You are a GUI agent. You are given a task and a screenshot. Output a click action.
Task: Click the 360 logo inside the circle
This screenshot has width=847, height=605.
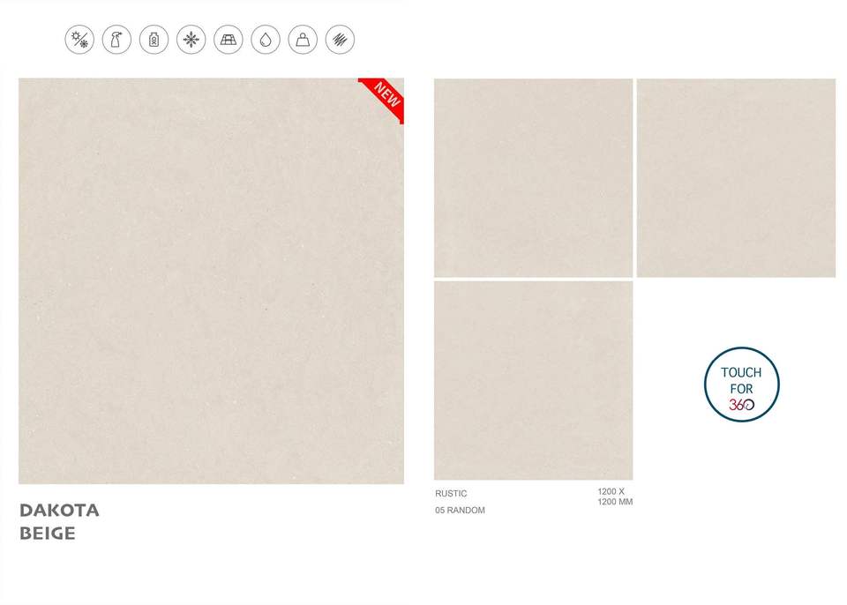tap(742, 405)
